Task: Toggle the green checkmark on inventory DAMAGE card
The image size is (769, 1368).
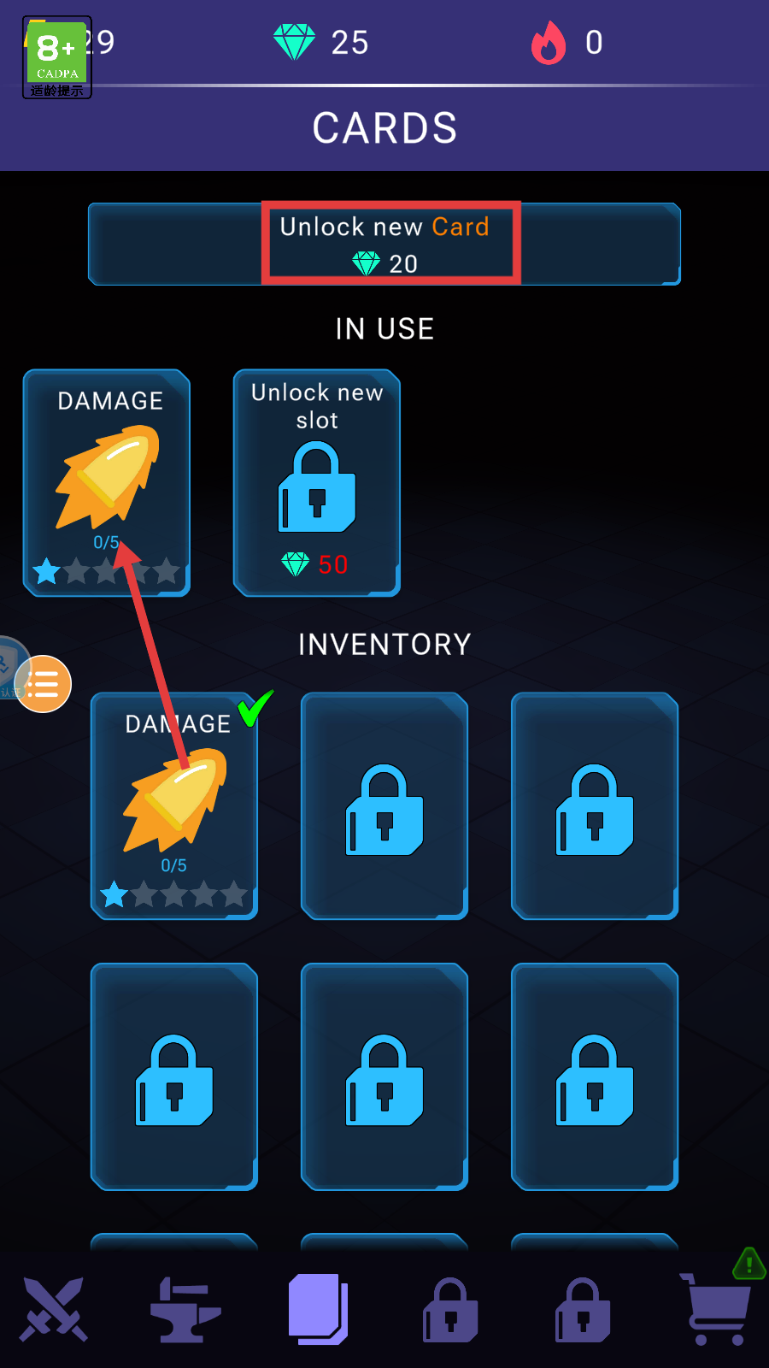Action: pyautogui.click(x=255, y=708)
